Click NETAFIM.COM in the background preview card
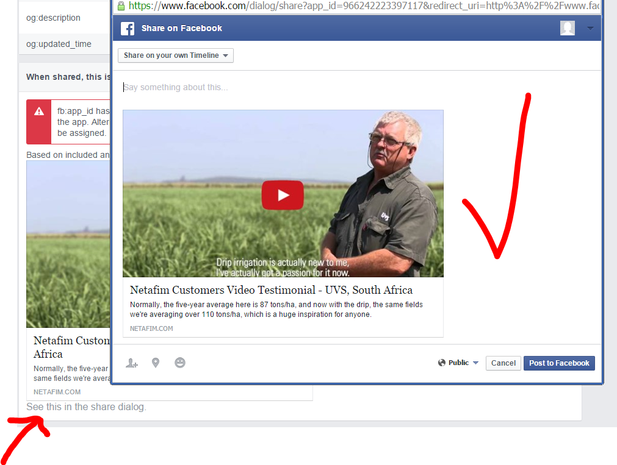Screen dimensions: 617x465 point(57,392)
